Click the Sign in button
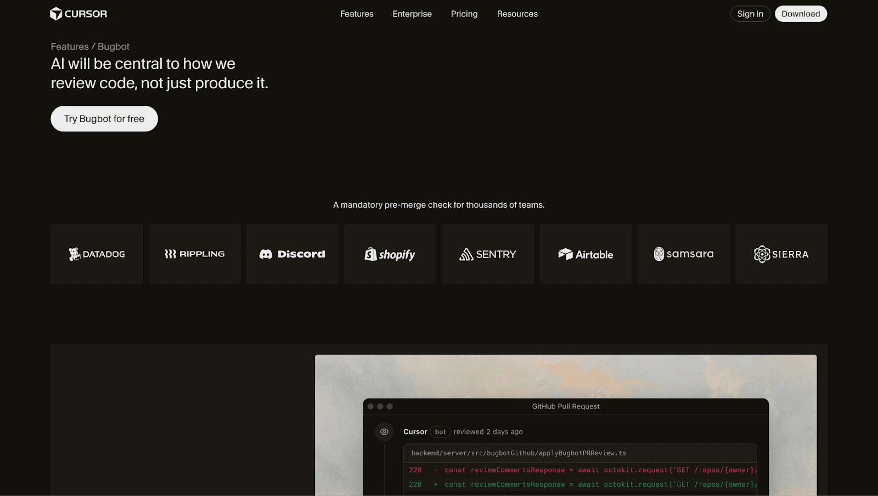878x496 pixels. tap(750, 14)
